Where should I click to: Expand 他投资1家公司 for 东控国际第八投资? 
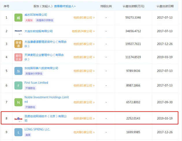(x=84, y=71)
